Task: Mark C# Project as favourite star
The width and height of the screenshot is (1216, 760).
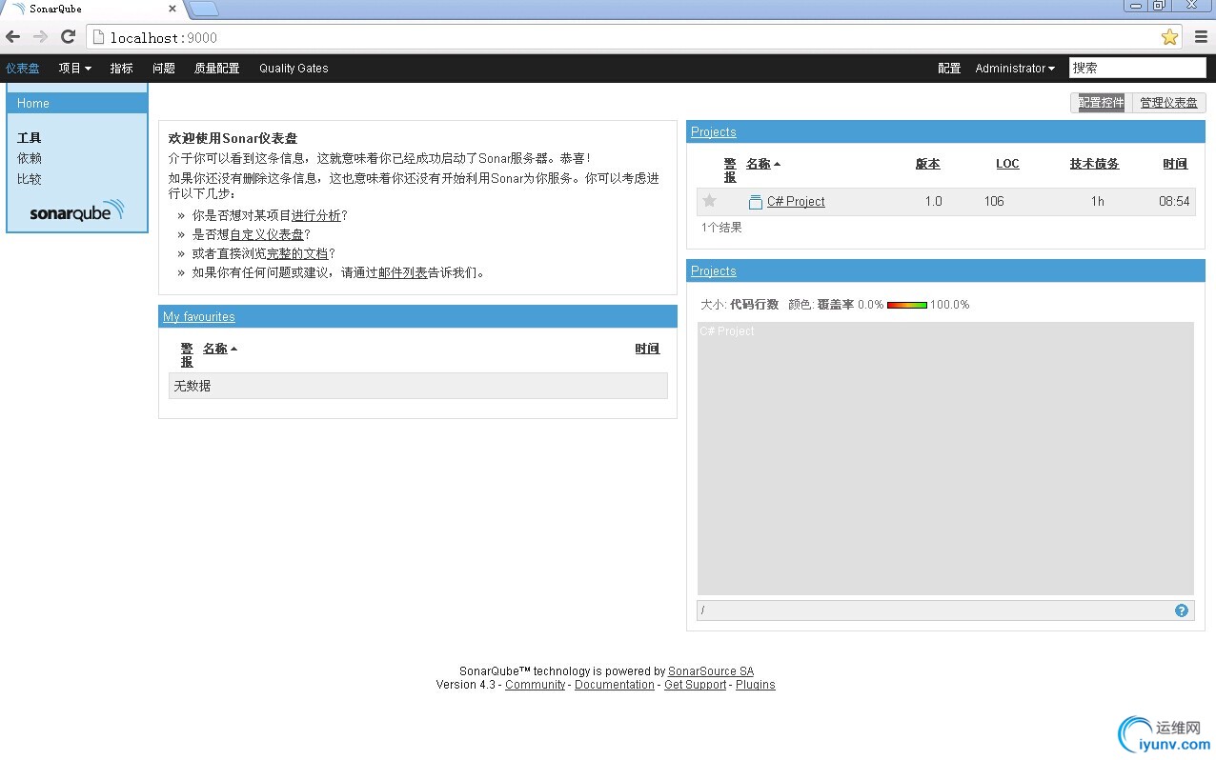Action: [709, 201]
